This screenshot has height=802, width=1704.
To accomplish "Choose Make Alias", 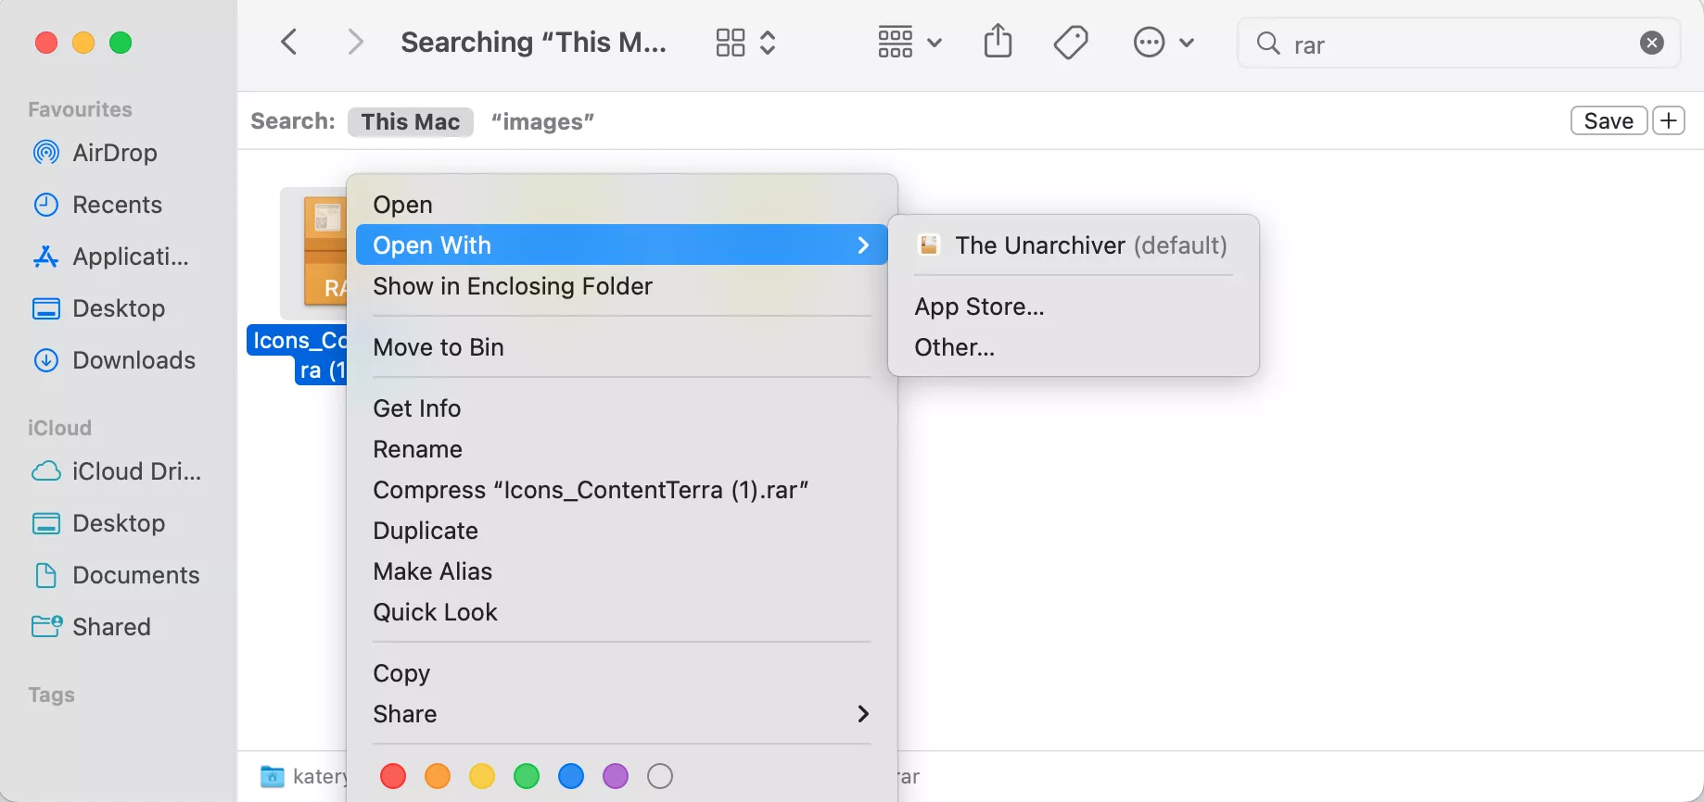I will [621, 570].
